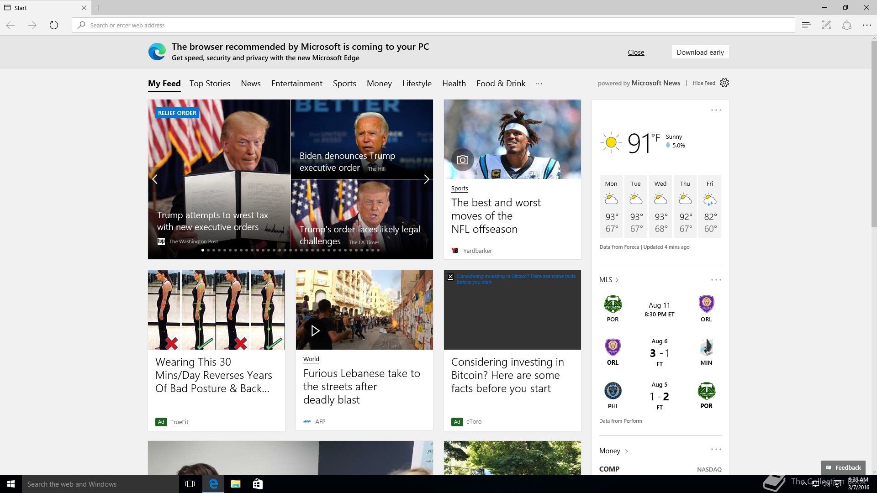This screenshot has width=877, height=493.
Task: Close the Start tab
Action: [x=84, y=8]
